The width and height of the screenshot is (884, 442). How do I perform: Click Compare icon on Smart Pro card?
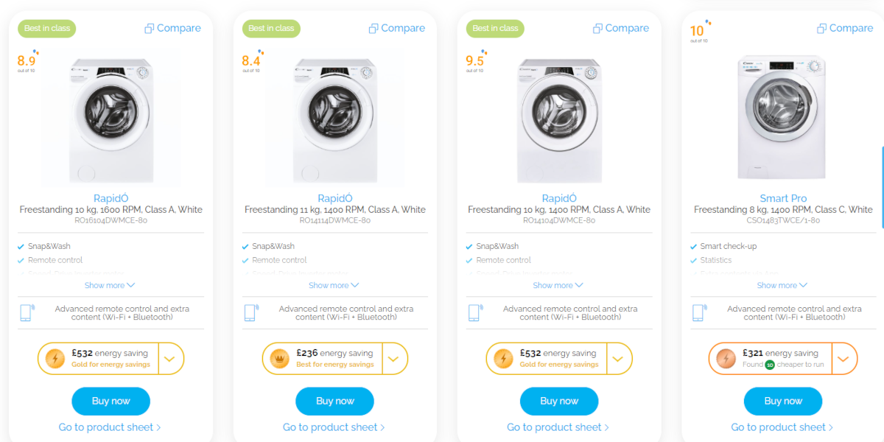(822, 29)
